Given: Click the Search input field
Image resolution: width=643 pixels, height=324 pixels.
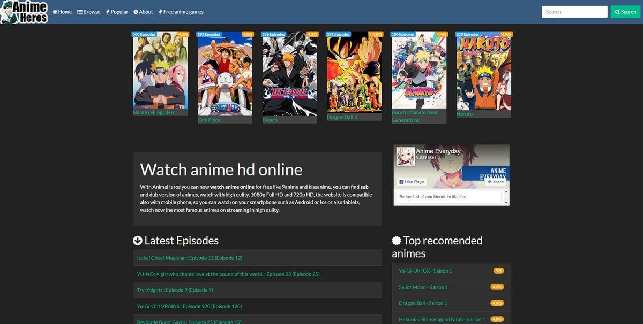Looking at the screenshot, I should point(574,12).
